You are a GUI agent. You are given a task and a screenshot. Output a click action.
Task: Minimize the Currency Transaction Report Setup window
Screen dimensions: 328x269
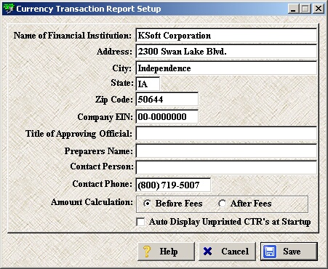[x=293, y=9]
